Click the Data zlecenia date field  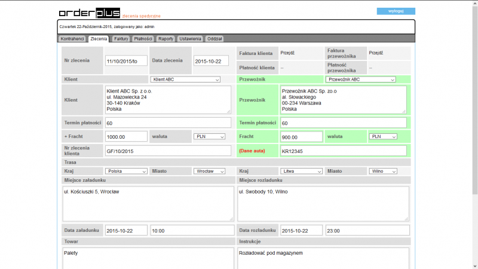(x=211, y=61)
